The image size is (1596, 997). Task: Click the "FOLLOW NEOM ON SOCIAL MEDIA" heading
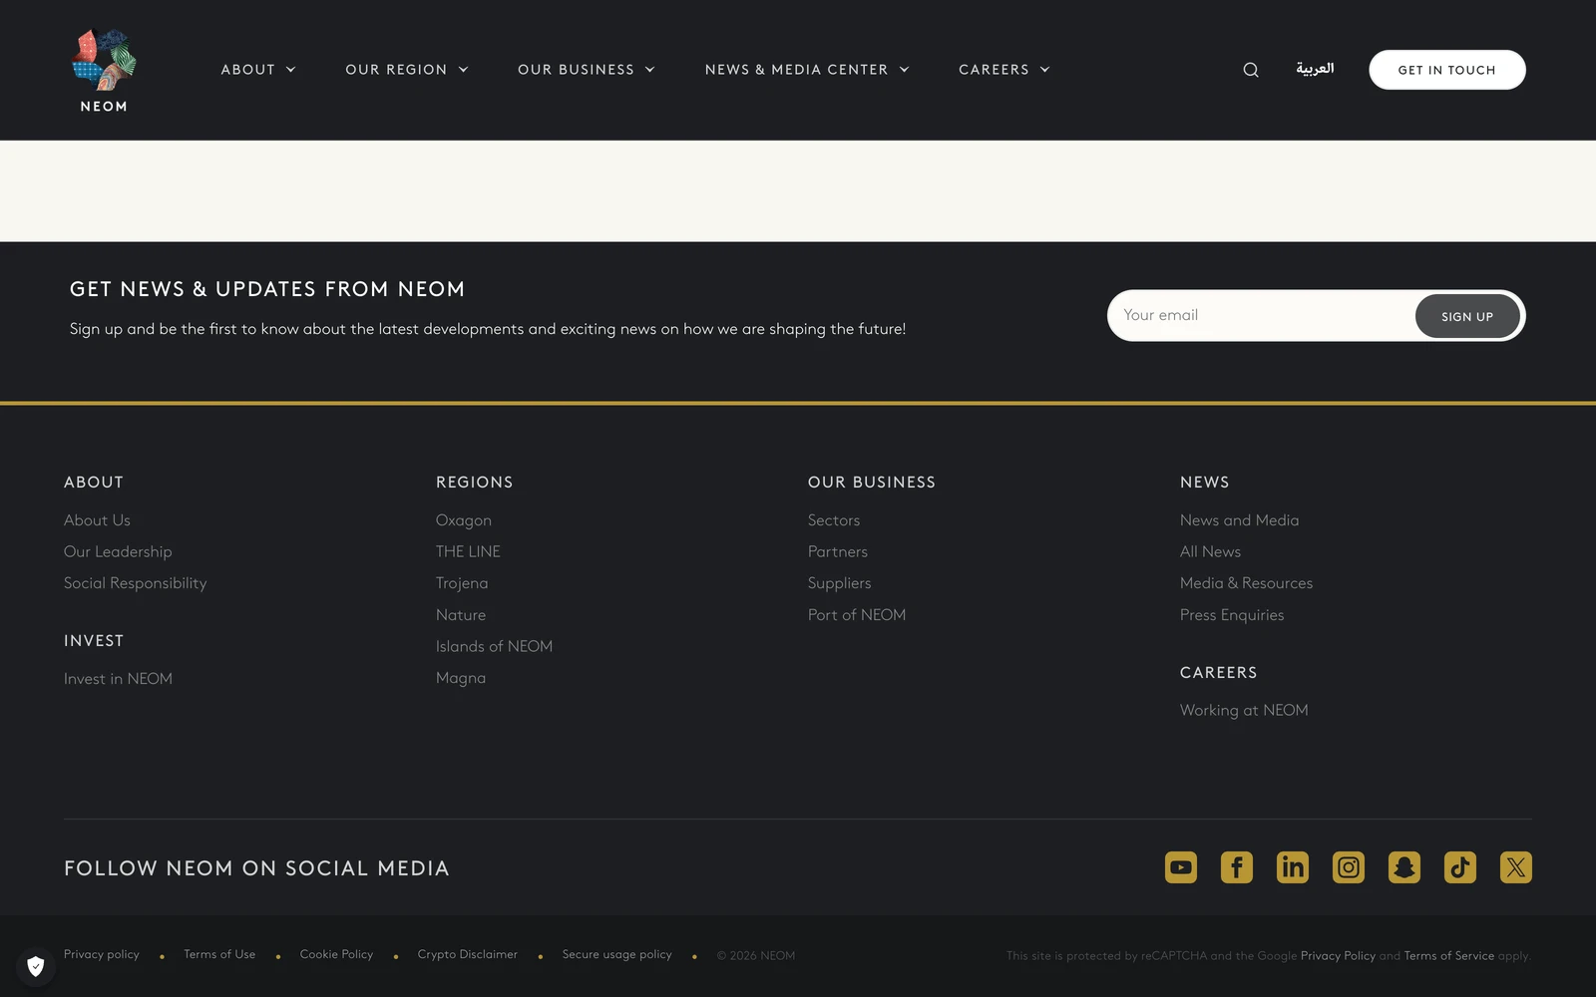tap(256, 868)
